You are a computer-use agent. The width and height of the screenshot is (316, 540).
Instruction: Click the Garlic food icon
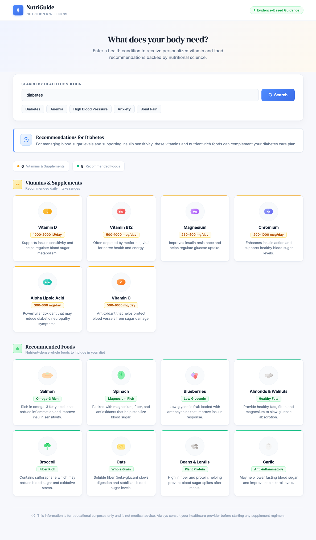click(269, 446)
